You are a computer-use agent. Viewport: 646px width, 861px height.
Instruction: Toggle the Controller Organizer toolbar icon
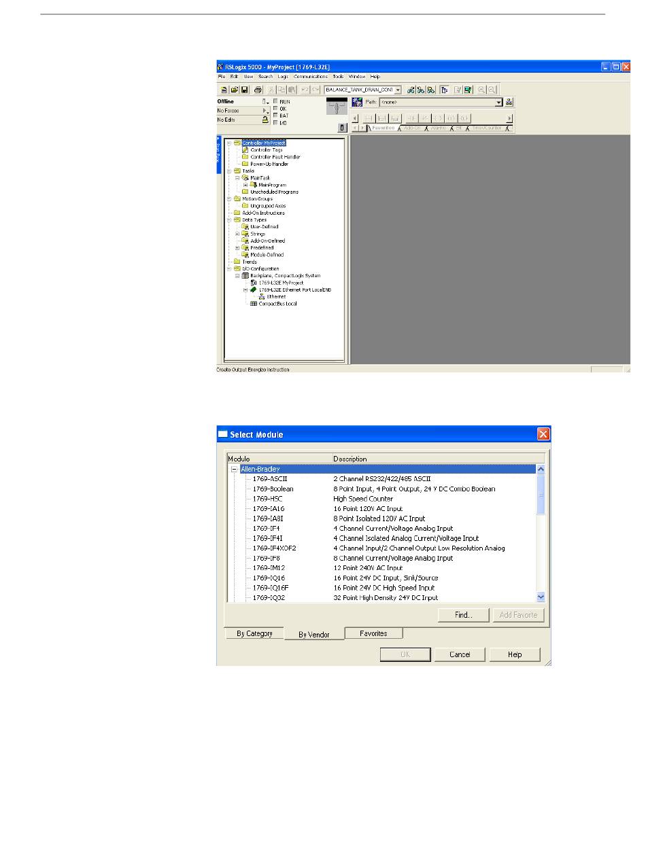[444, 90]
